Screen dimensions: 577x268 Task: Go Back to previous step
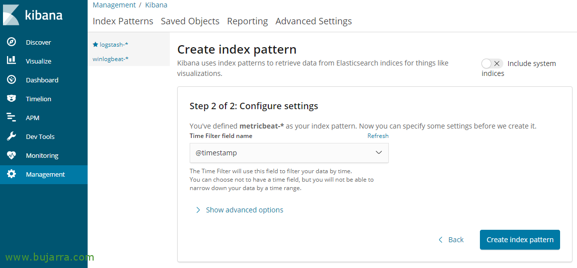451,240
